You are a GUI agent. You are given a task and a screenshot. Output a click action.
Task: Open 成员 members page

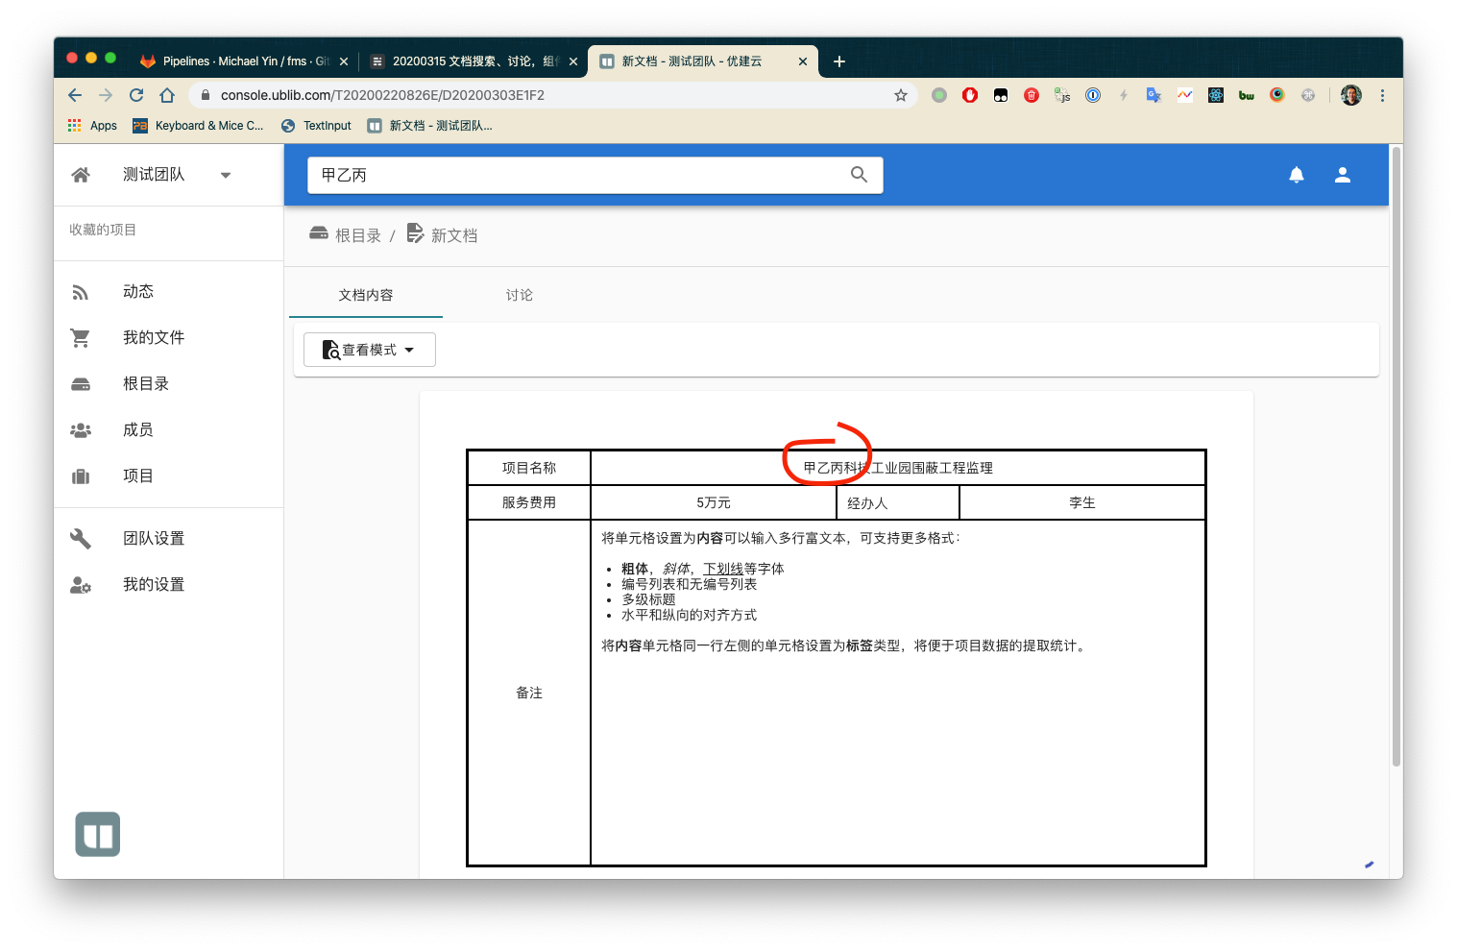(x=138, y=430)
